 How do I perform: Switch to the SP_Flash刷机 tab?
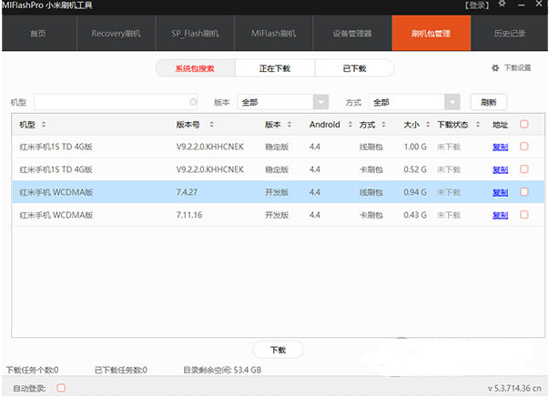(x=195, y=34)
